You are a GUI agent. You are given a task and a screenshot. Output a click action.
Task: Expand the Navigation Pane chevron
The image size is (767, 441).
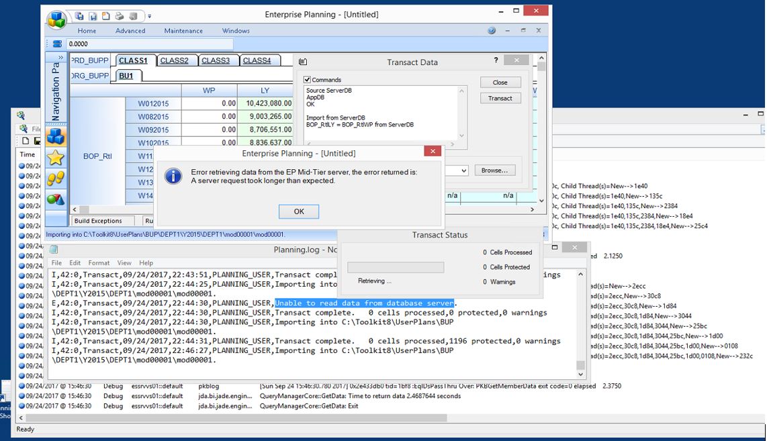(60, 57)
